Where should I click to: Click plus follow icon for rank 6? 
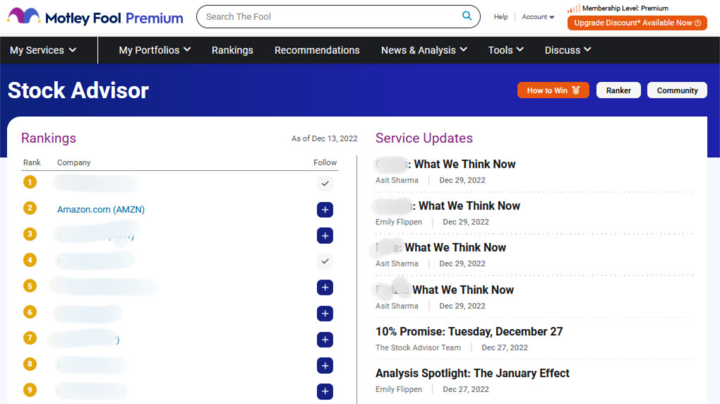(325, 314)
